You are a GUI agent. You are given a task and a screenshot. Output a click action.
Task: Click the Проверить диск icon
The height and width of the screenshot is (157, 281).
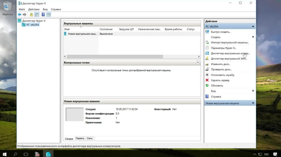207,70
